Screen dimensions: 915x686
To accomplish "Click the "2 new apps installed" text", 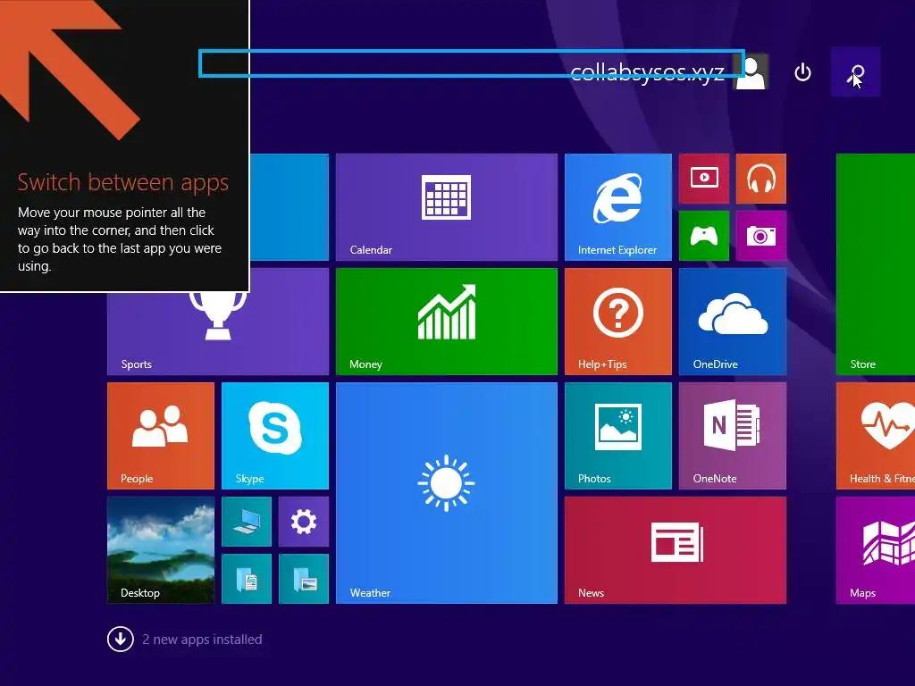I will (202, 640).
